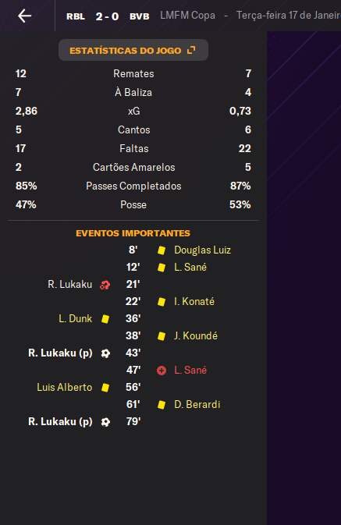Click the injured L. Sané entry in red
The width and height of the screenshot is (341, 525).
(x=190, y=371)
